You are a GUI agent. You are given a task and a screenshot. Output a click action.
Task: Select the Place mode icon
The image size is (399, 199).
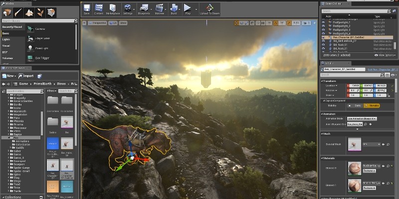tap(7, 12)
